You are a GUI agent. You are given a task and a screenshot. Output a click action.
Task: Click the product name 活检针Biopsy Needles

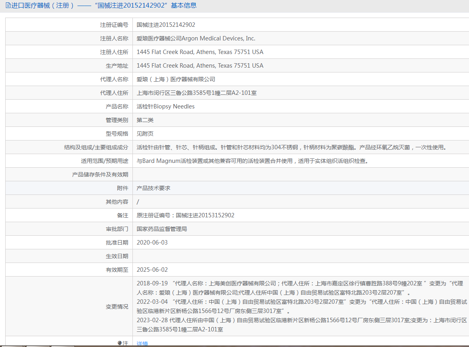[x=165, y=106]
